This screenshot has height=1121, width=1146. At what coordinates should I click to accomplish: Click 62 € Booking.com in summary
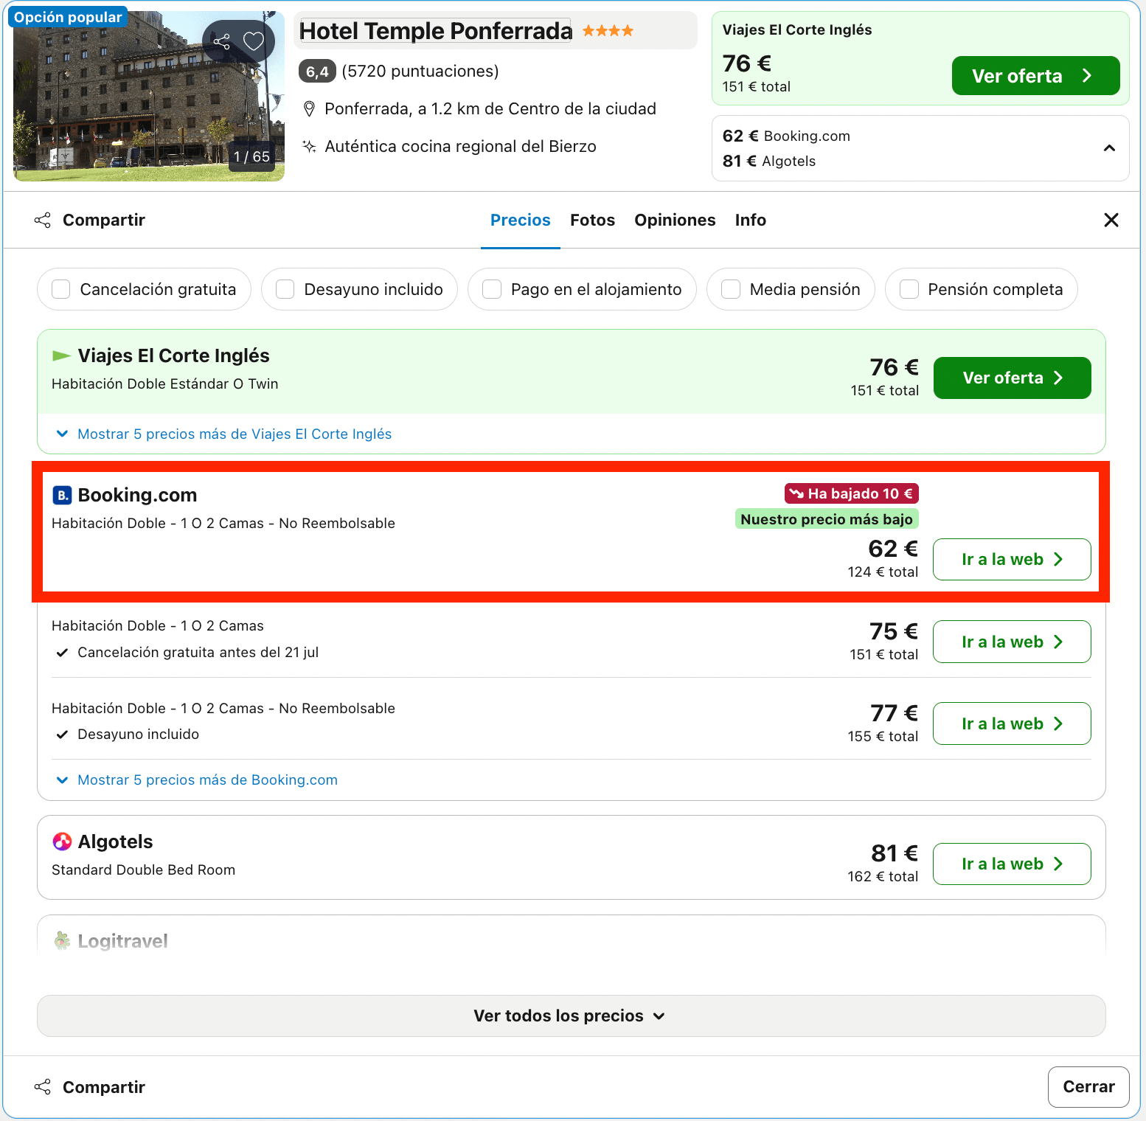786,136
